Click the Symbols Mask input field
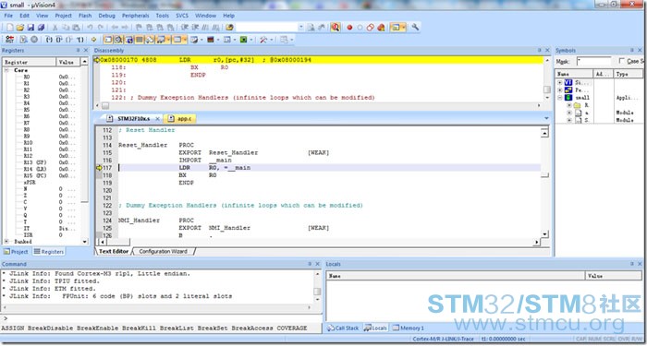This screenshot has height=346, width=647. (593, 61)
